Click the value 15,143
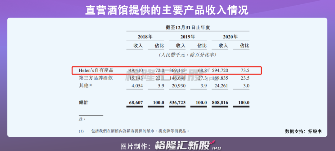The width and height of the screenshot is (335, 151). point(136,78)
